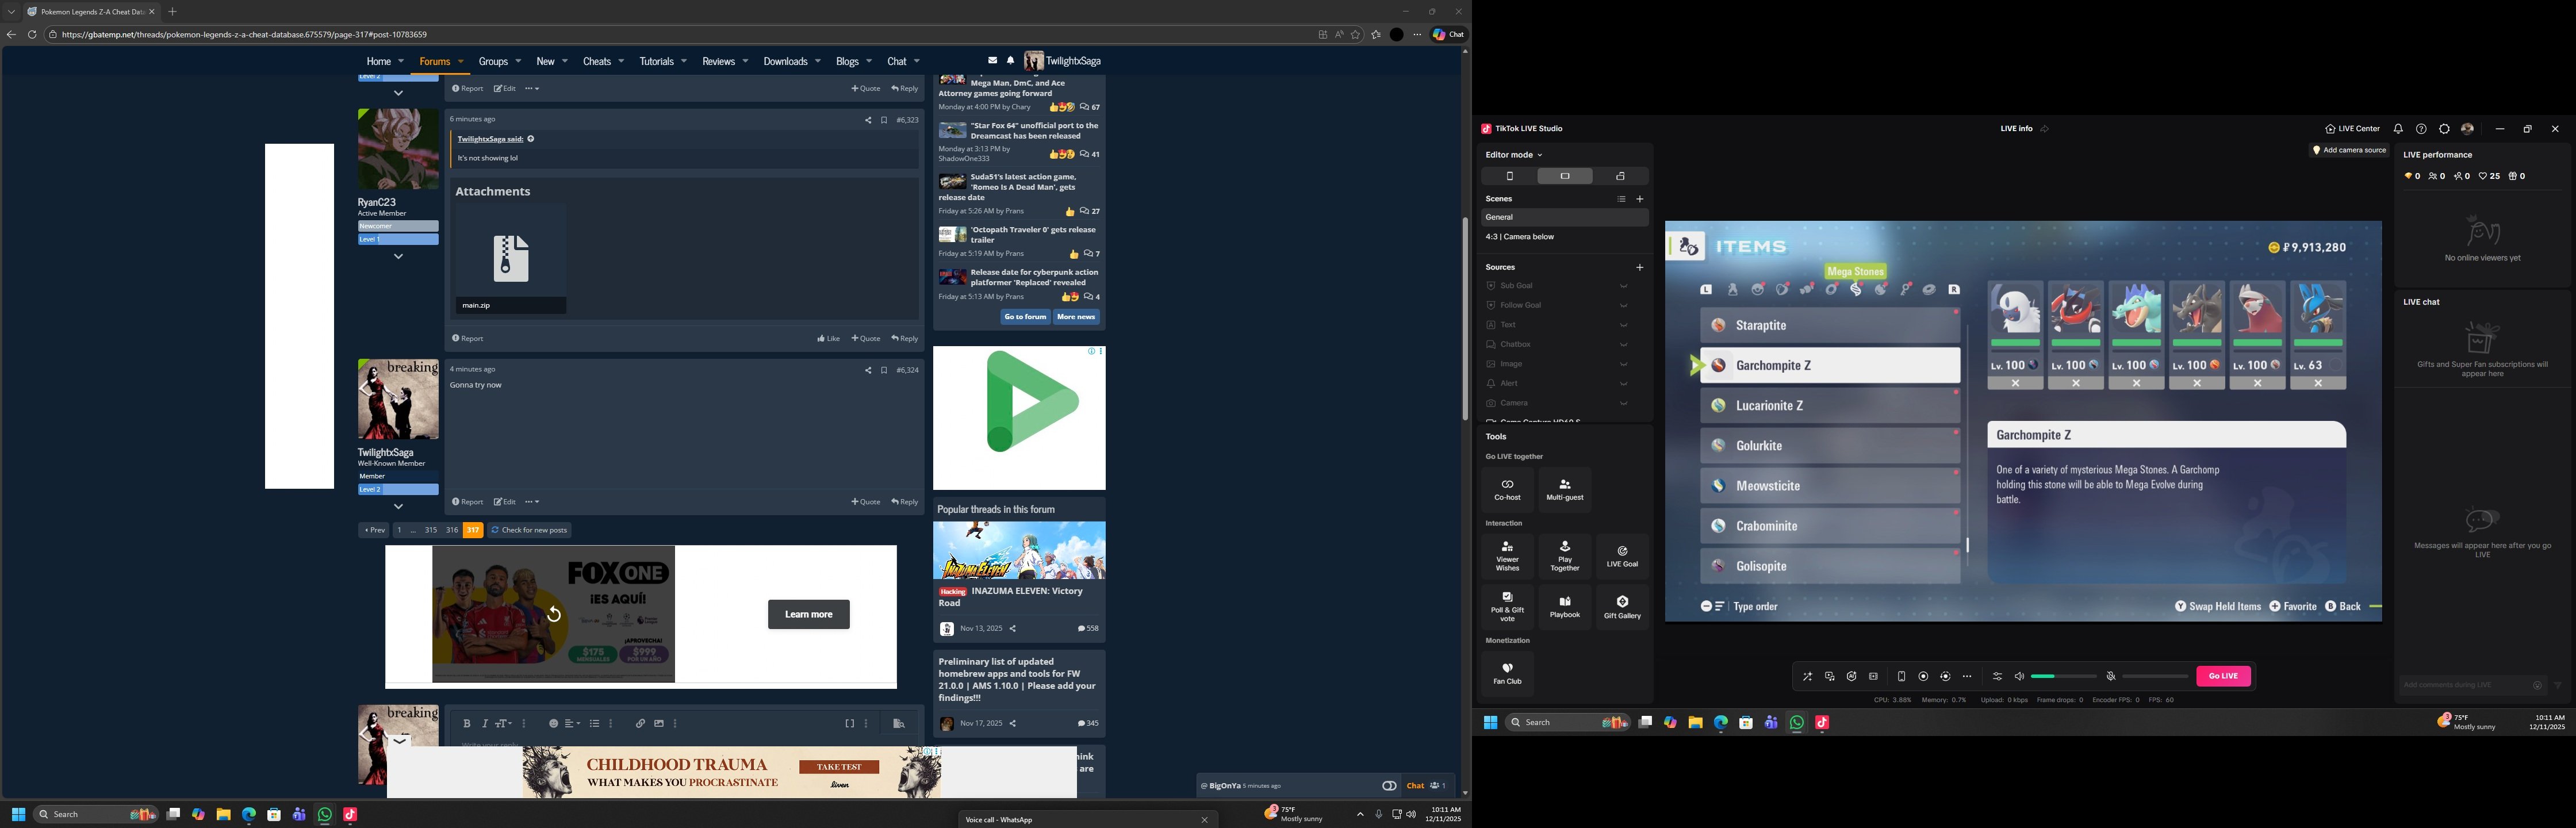The height and width of the screenshot is (828, 2576).
Task: Open Viewer Wishes interaction tool
Action: 1507,557
